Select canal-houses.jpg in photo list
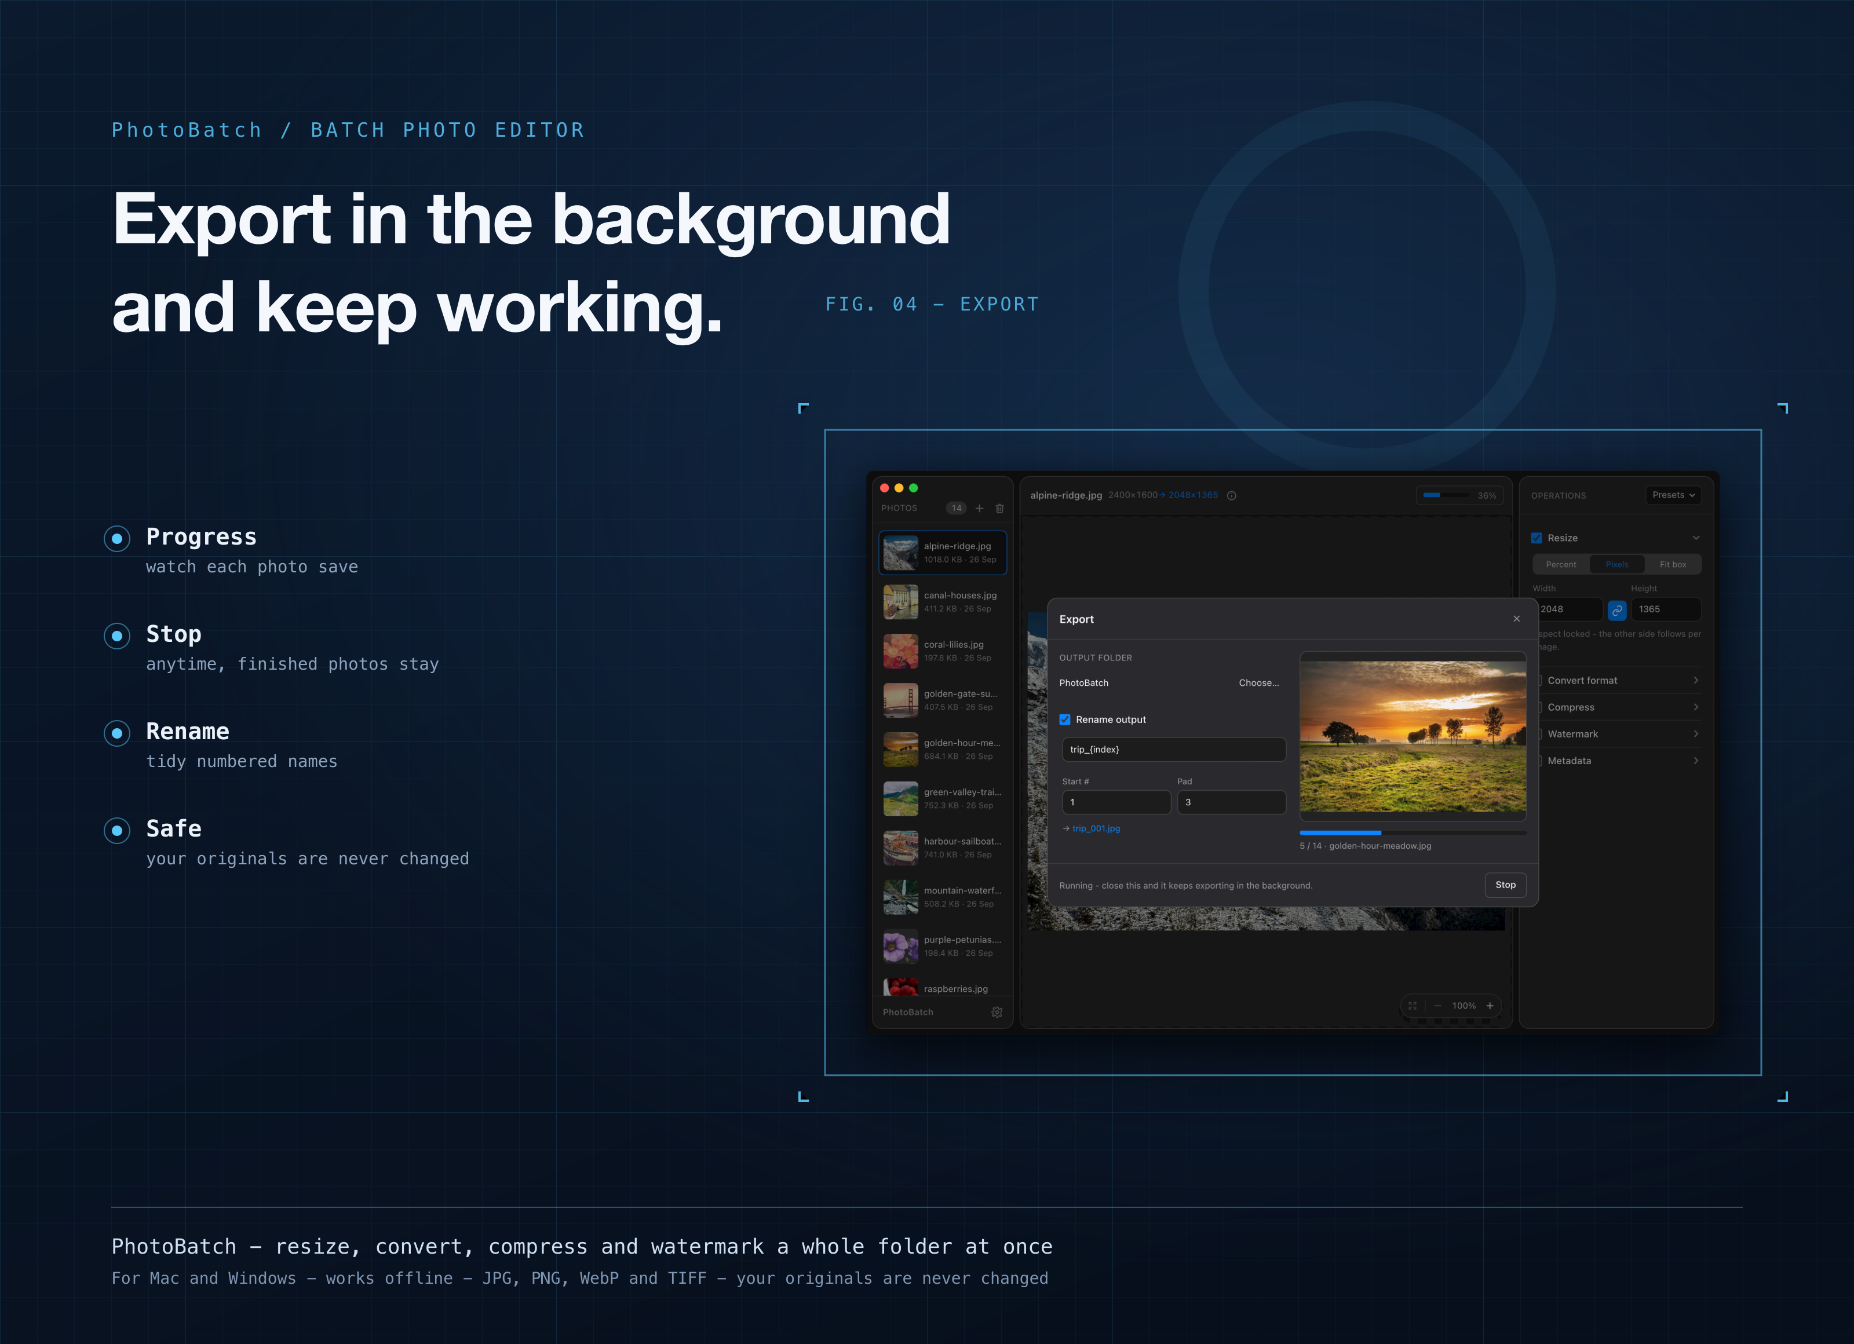 pyautogui.click(x=943, y=602)
